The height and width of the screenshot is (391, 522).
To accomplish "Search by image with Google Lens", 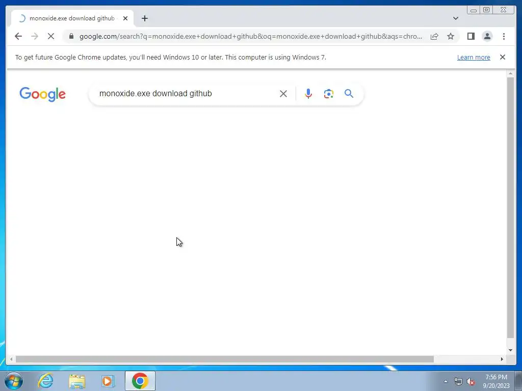I will click(329, 94).
